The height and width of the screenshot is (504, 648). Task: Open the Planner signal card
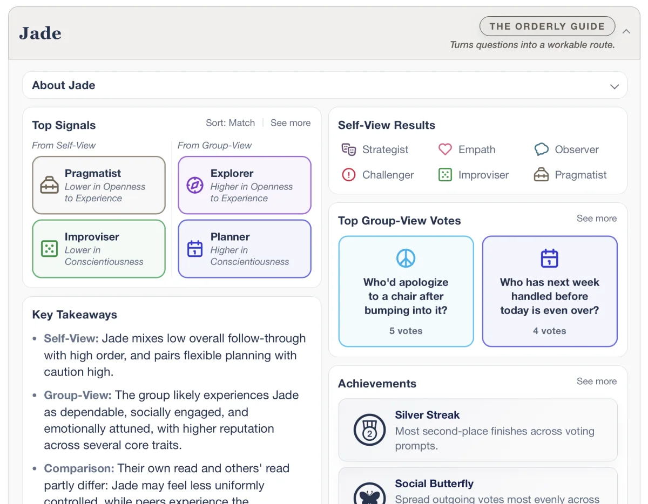245,249
